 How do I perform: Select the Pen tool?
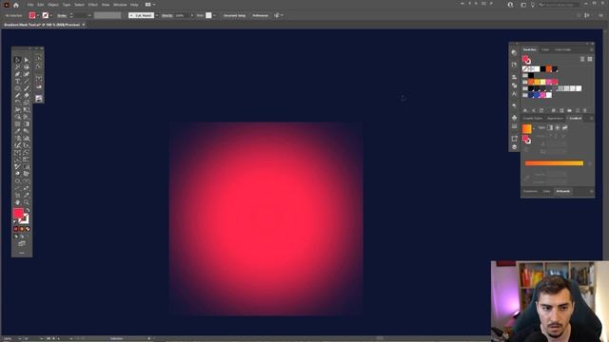(x=17, y=74)
